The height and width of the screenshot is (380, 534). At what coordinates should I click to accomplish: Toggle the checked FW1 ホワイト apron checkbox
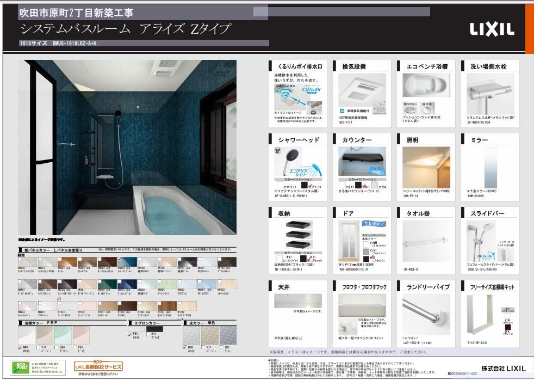click(x=130, y=334)
